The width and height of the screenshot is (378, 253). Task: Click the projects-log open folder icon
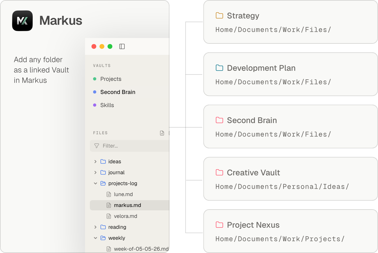(103, 183)
